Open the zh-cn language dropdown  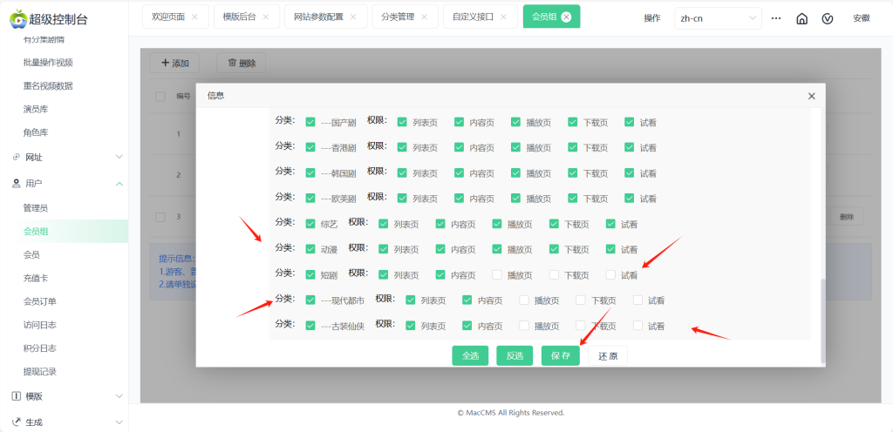[x=717, y=18]
